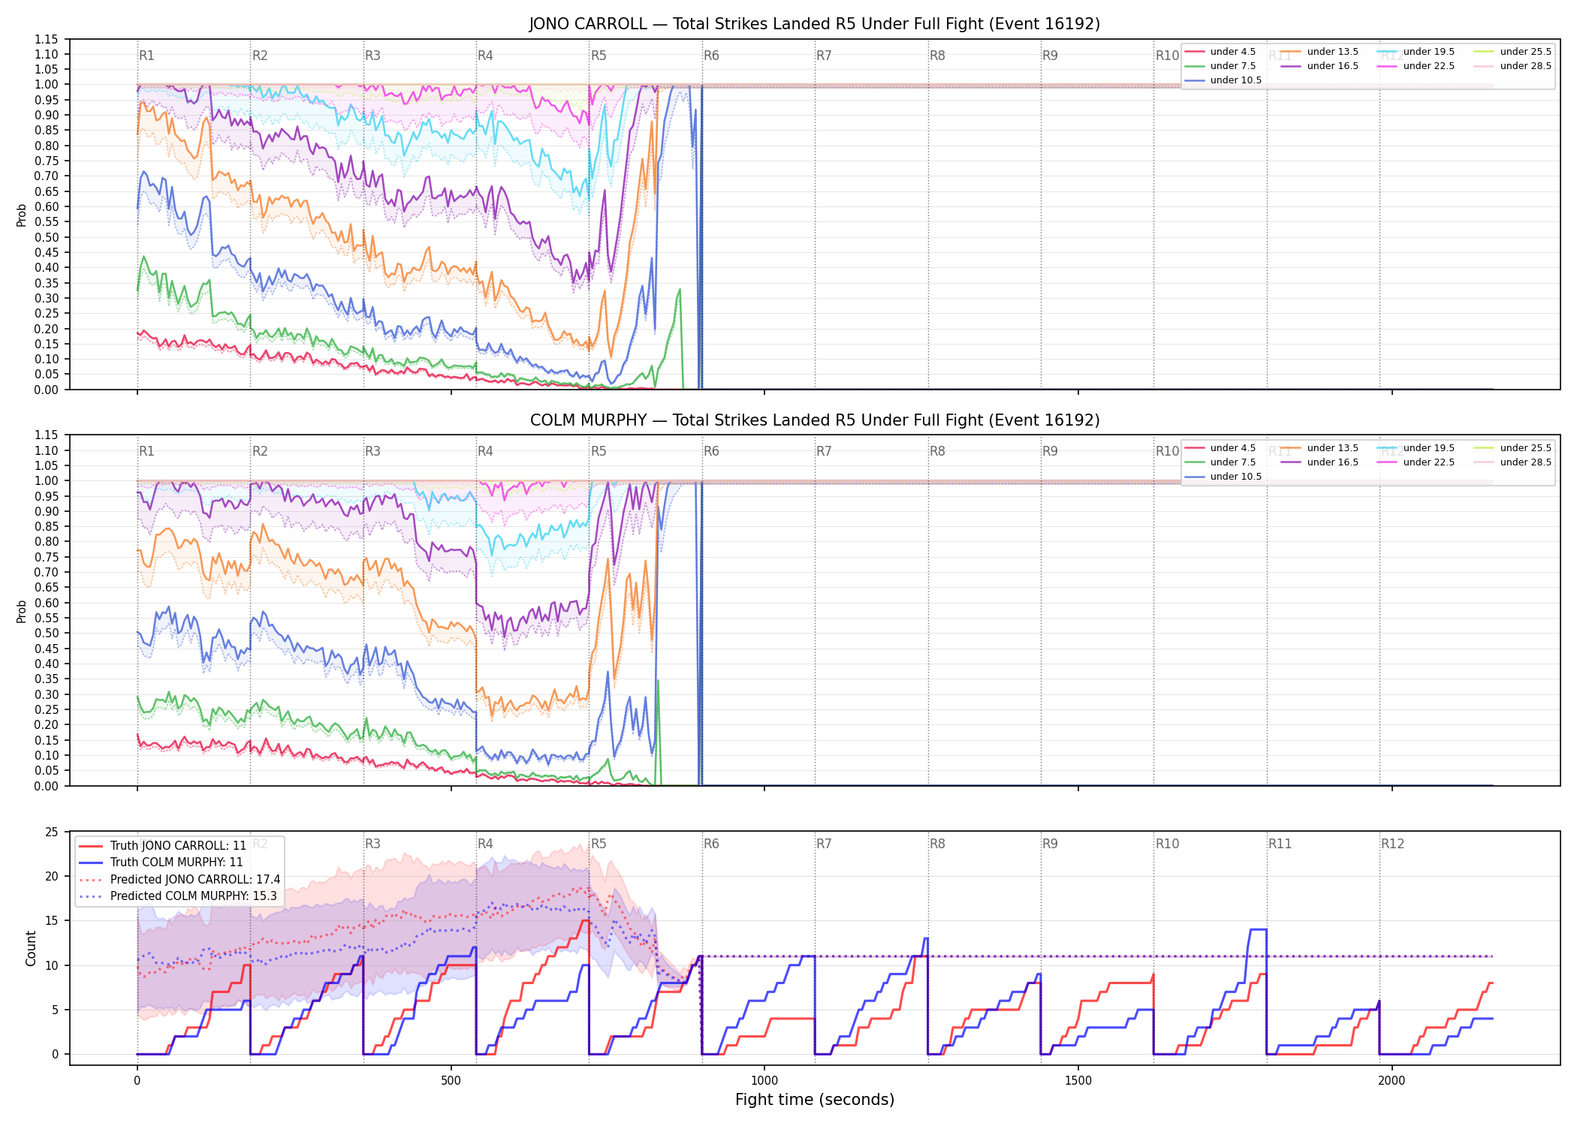Click the R3 round label in Colm Murphy chart
Viewport: 1577px width, 1126px height.
(372, 451)
